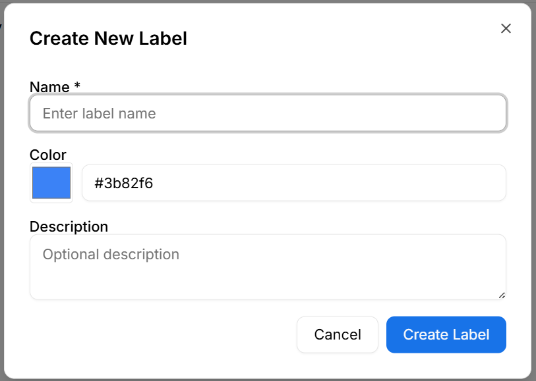The width and height of the screenshot is (536, 381).
Task: Click Cancel to dismiss the dialog
Action: click(337, 334)
